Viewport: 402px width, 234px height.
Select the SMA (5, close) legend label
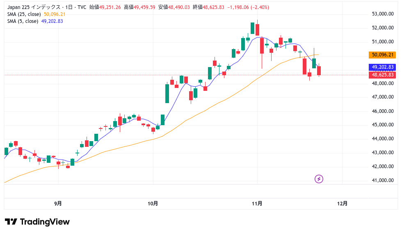[23, 21]
